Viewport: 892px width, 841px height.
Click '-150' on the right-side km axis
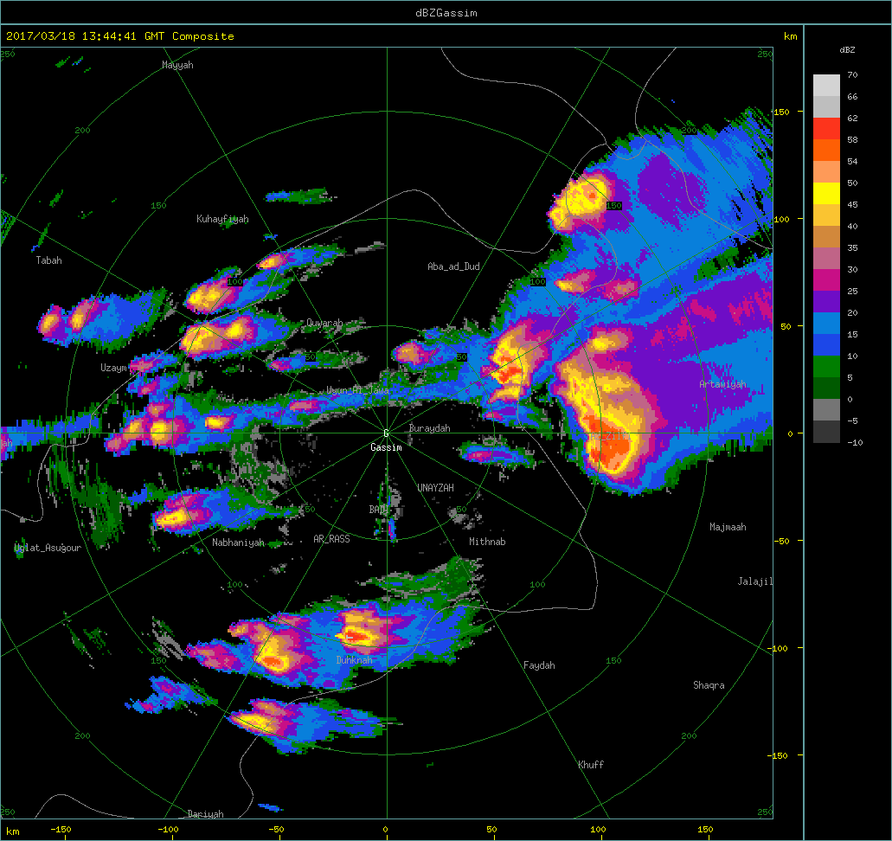(780, 755)
